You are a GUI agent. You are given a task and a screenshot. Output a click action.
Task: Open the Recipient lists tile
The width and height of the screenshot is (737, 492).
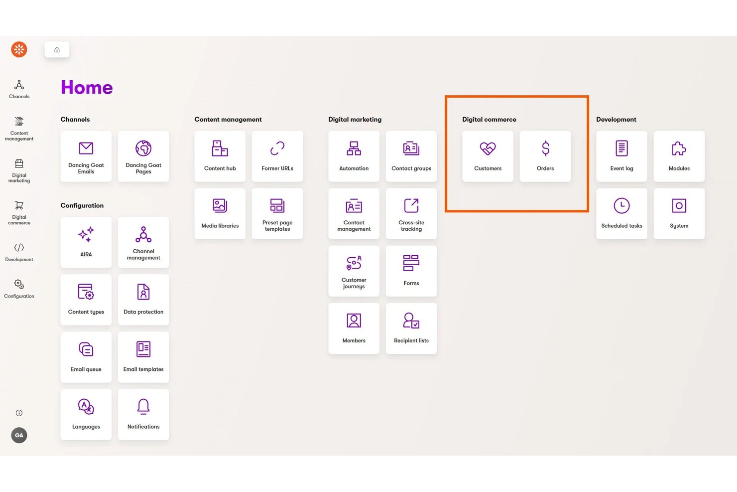[411, 328]
